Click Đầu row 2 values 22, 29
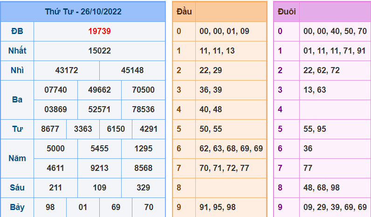Image resolution: width=371 pixels, height=217 pixels. coord(211,70)
